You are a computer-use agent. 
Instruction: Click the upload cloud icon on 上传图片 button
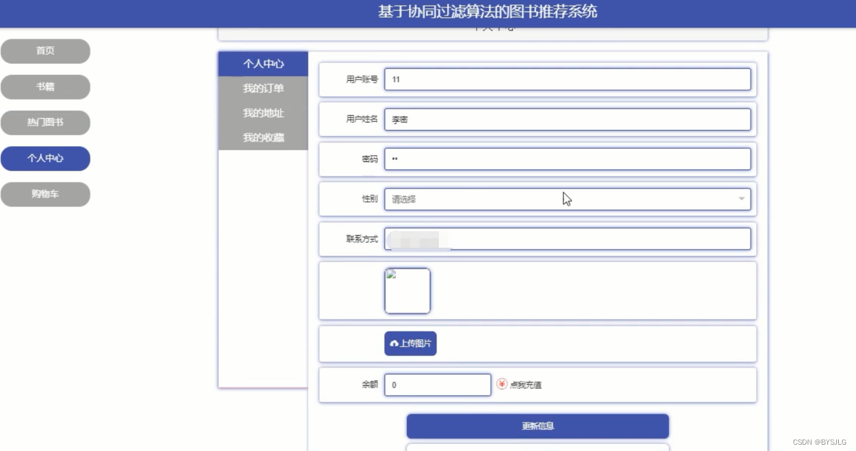(393, 343)
